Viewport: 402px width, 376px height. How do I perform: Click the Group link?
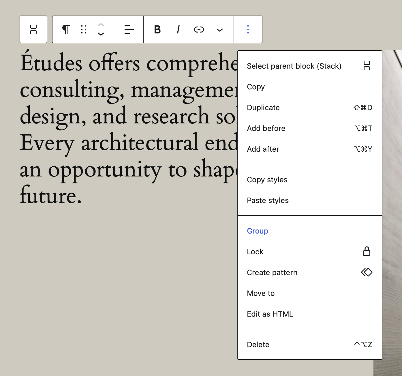(x=257, y=231)
